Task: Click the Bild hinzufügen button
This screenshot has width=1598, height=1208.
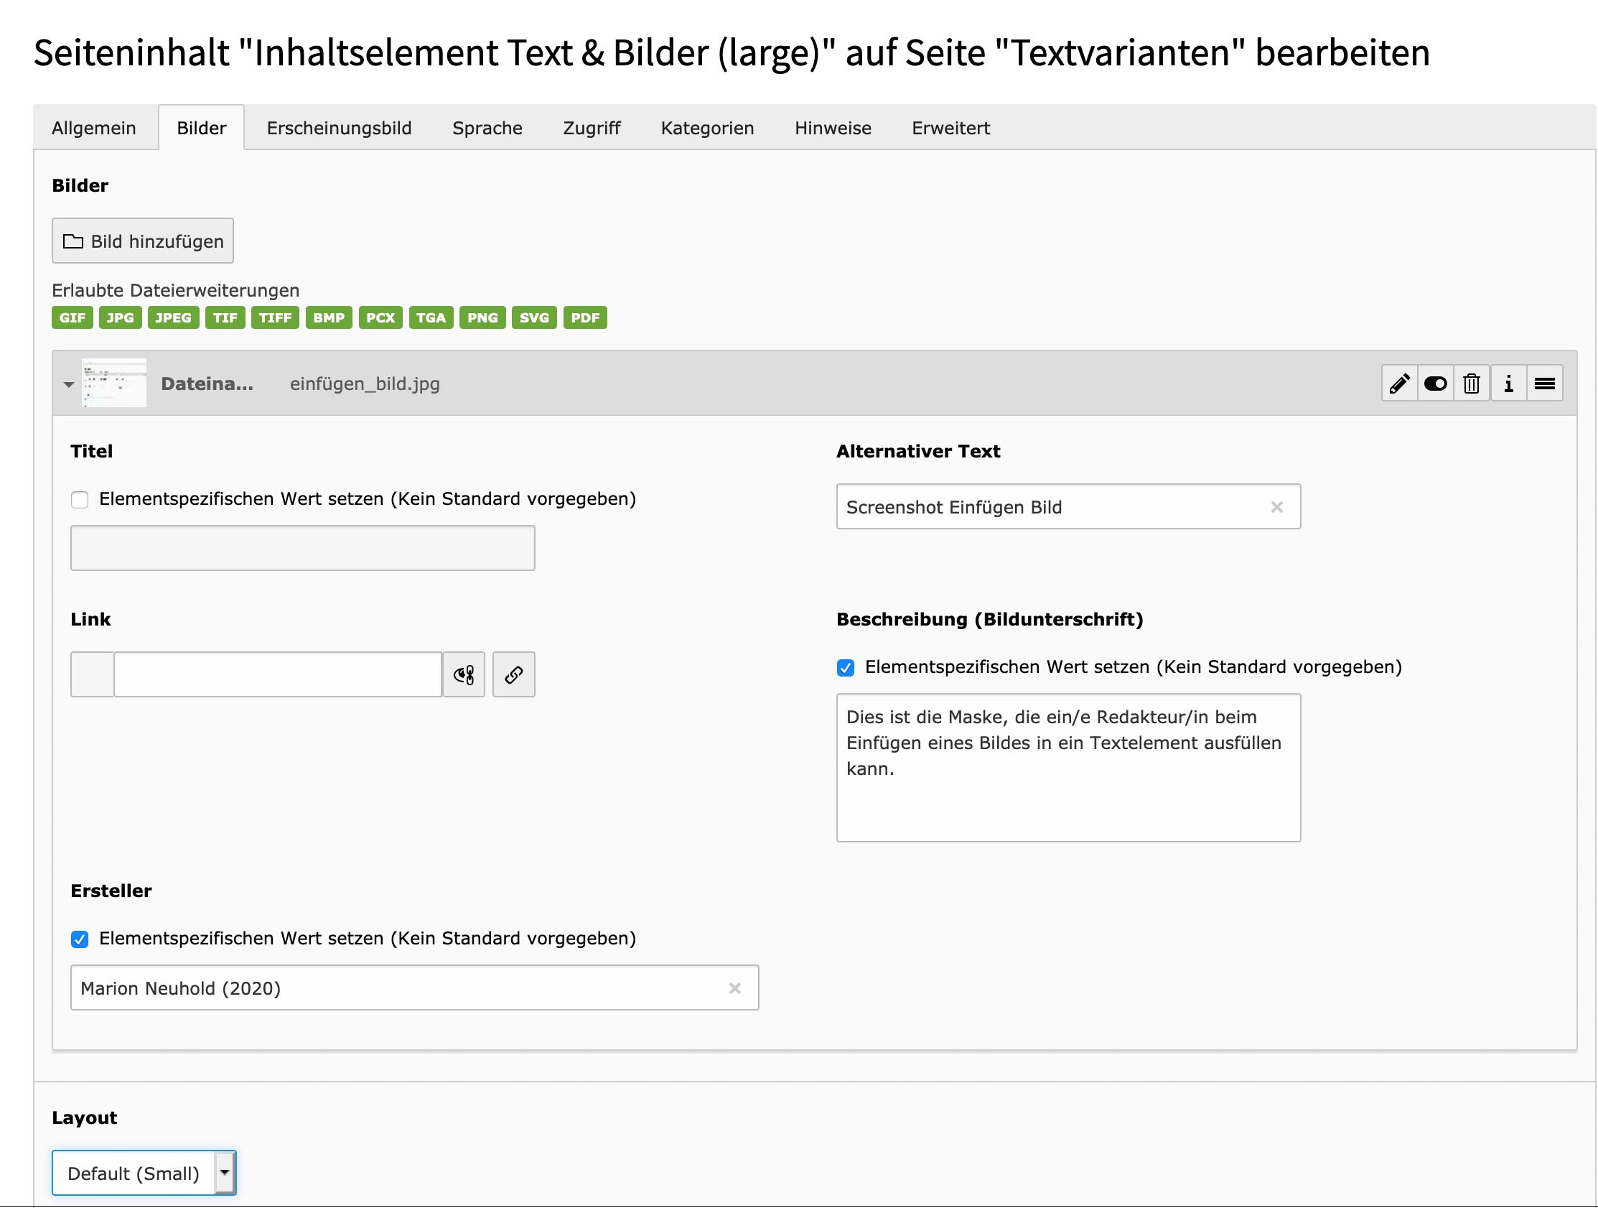Action: [143, 241]
